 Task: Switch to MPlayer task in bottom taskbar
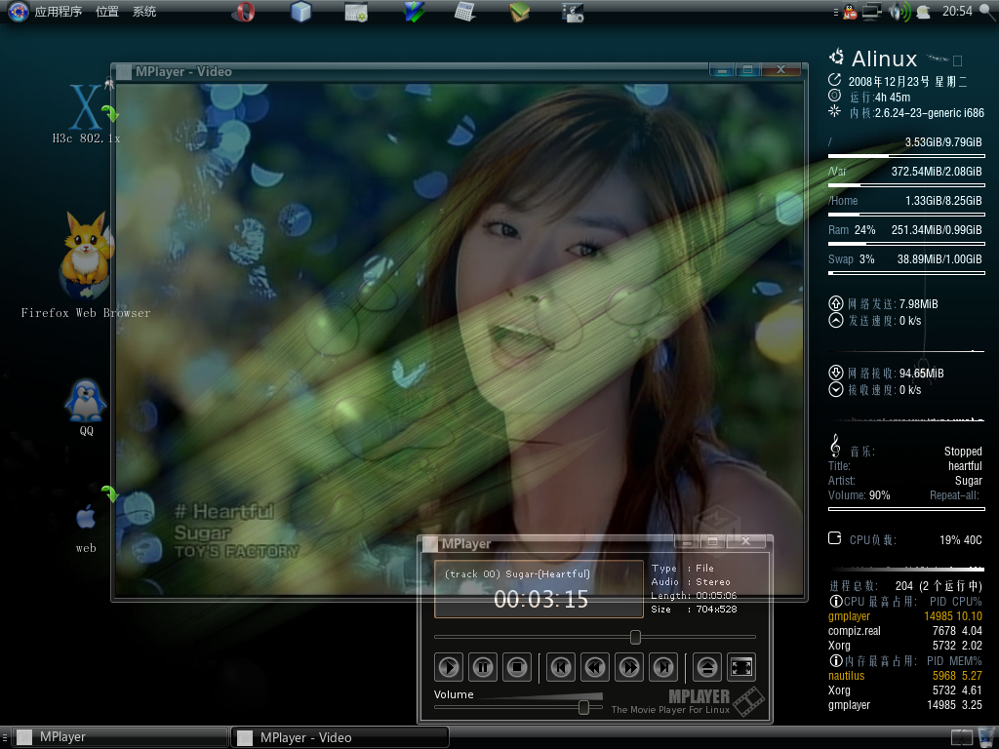point(121,737)
